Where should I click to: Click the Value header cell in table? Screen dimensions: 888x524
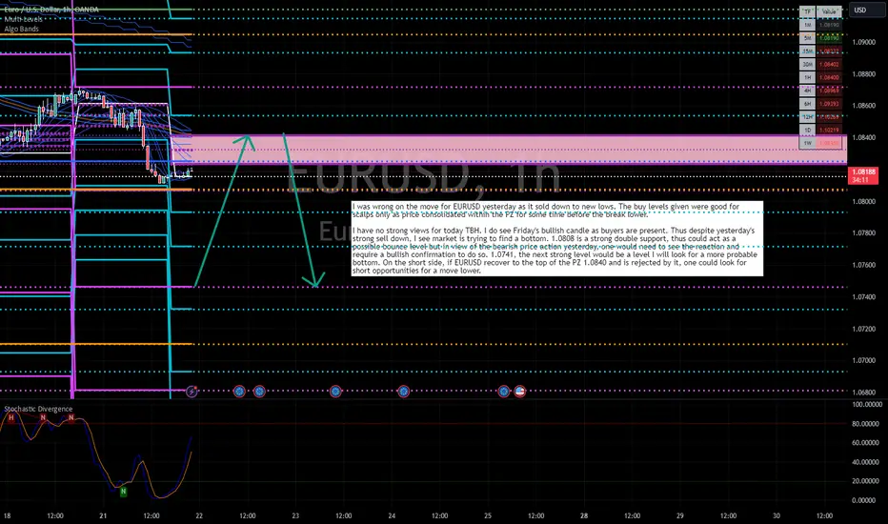(x=829, y=11)
